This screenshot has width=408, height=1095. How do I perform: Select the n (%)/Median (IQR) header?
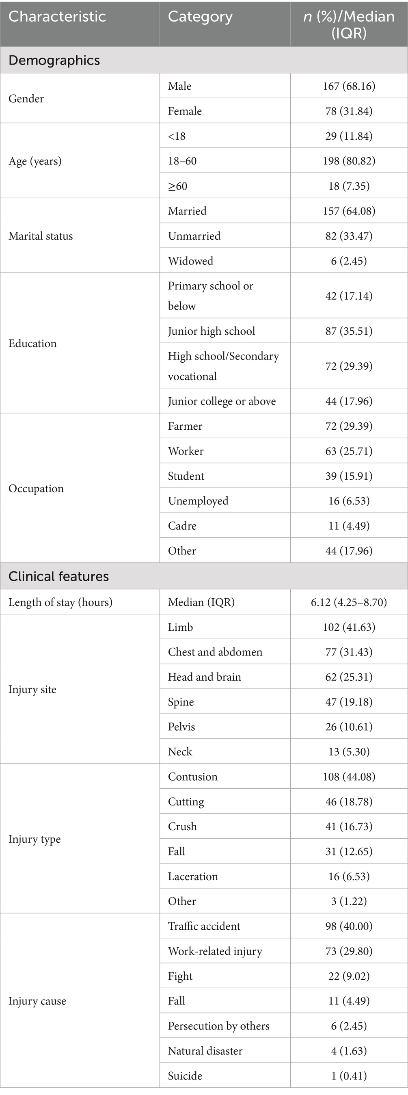click(x=348, y=24)
